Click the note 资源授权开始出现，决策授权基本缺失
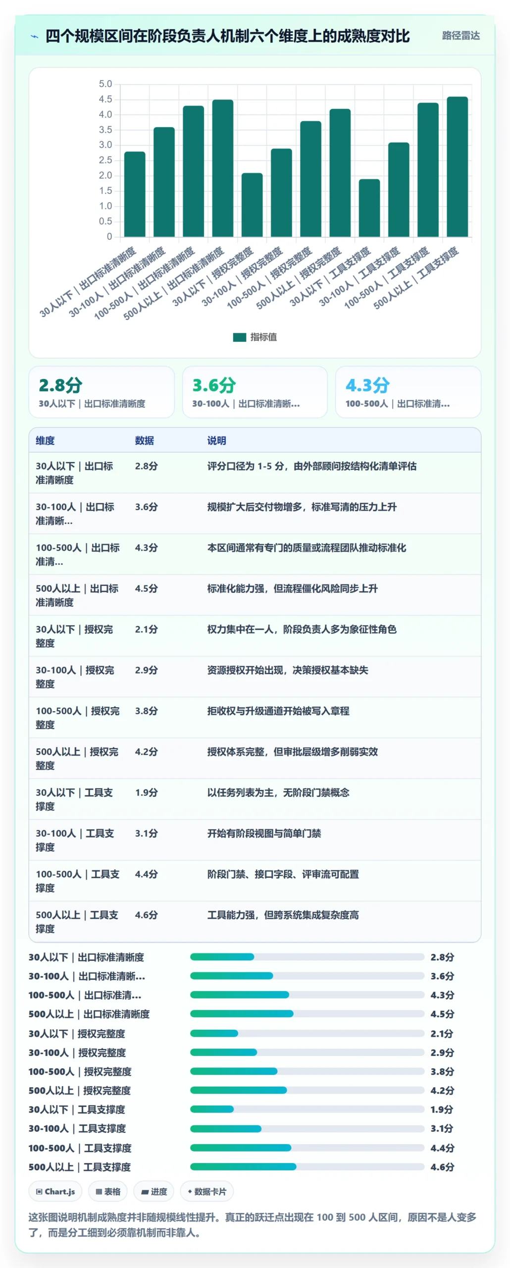Image resolution: width=510 pixels, height=1268 pixels. (287, 670)
